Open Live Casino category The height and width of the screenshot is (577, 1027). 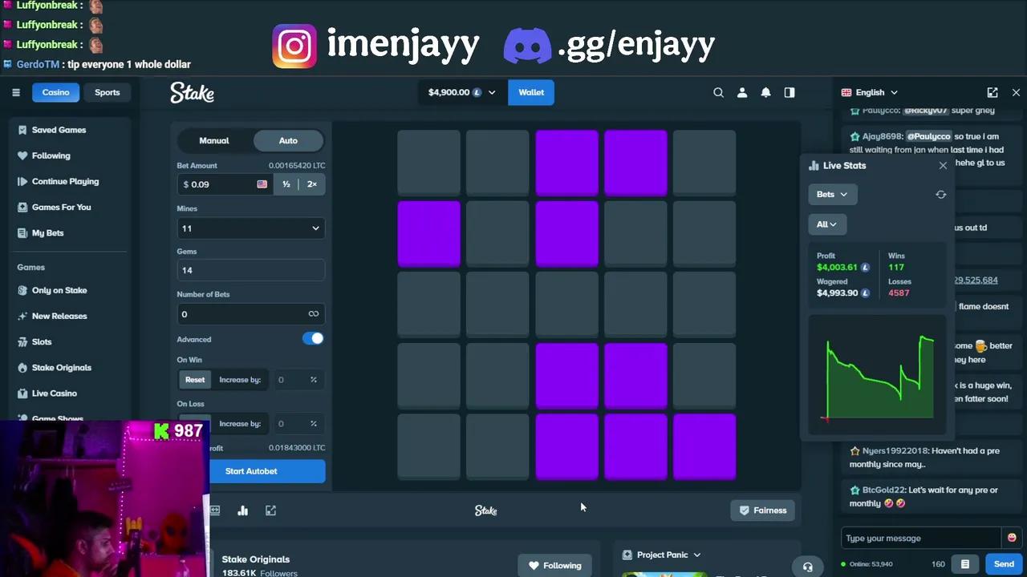pyautogui.click(x=68, y=393)
